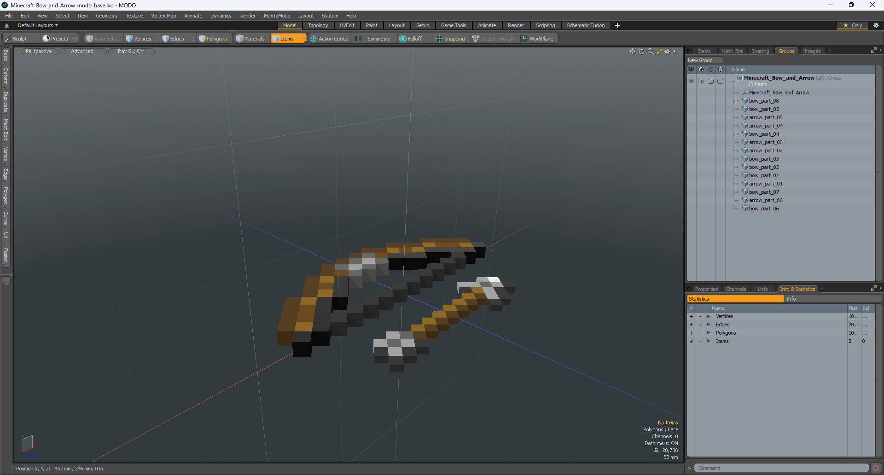Screen dimensions: 884x475
Task: Expand the Vertices statistics row
Action: (709, 316)
